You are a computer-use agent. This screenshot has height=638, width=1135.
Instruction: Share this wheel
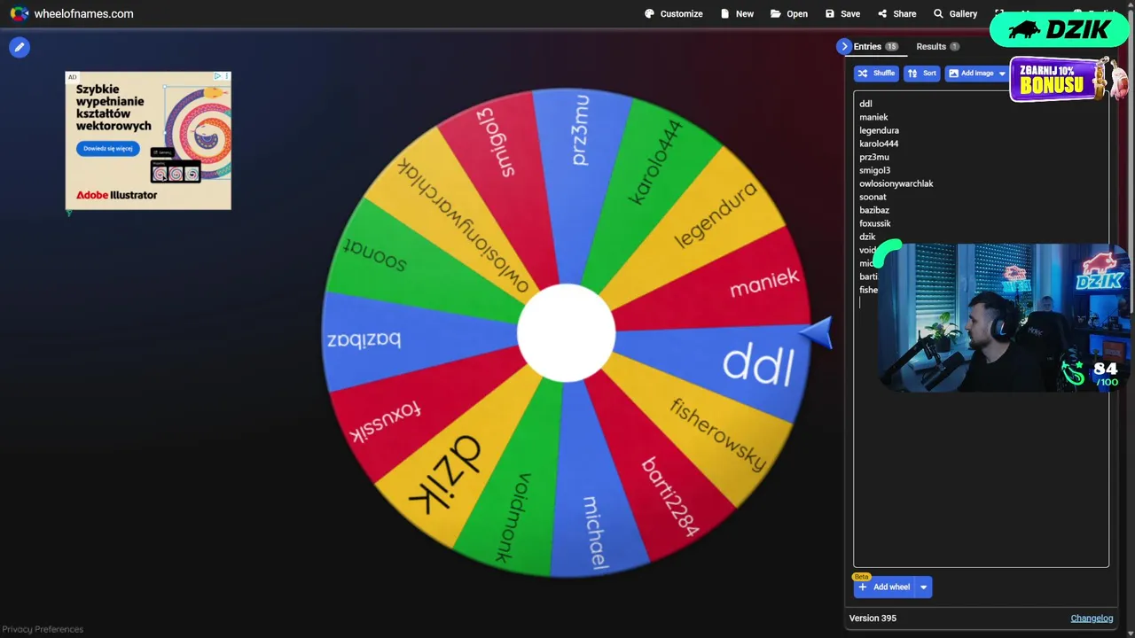tap(896, 13)
